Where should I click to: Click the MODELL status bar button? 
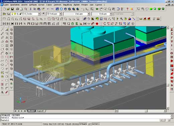96,124
